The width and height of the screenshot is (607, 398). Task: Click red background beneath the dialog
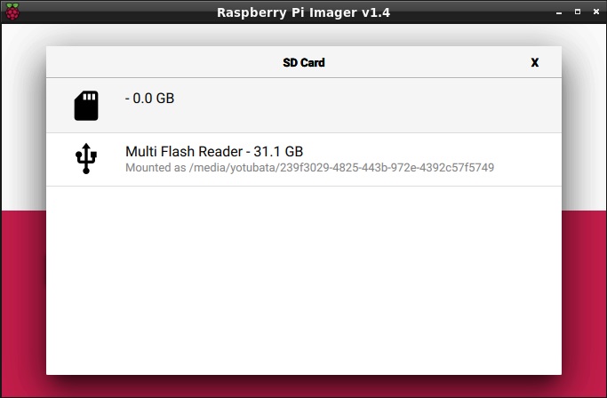pyautogui.click(x=304, y=386)
